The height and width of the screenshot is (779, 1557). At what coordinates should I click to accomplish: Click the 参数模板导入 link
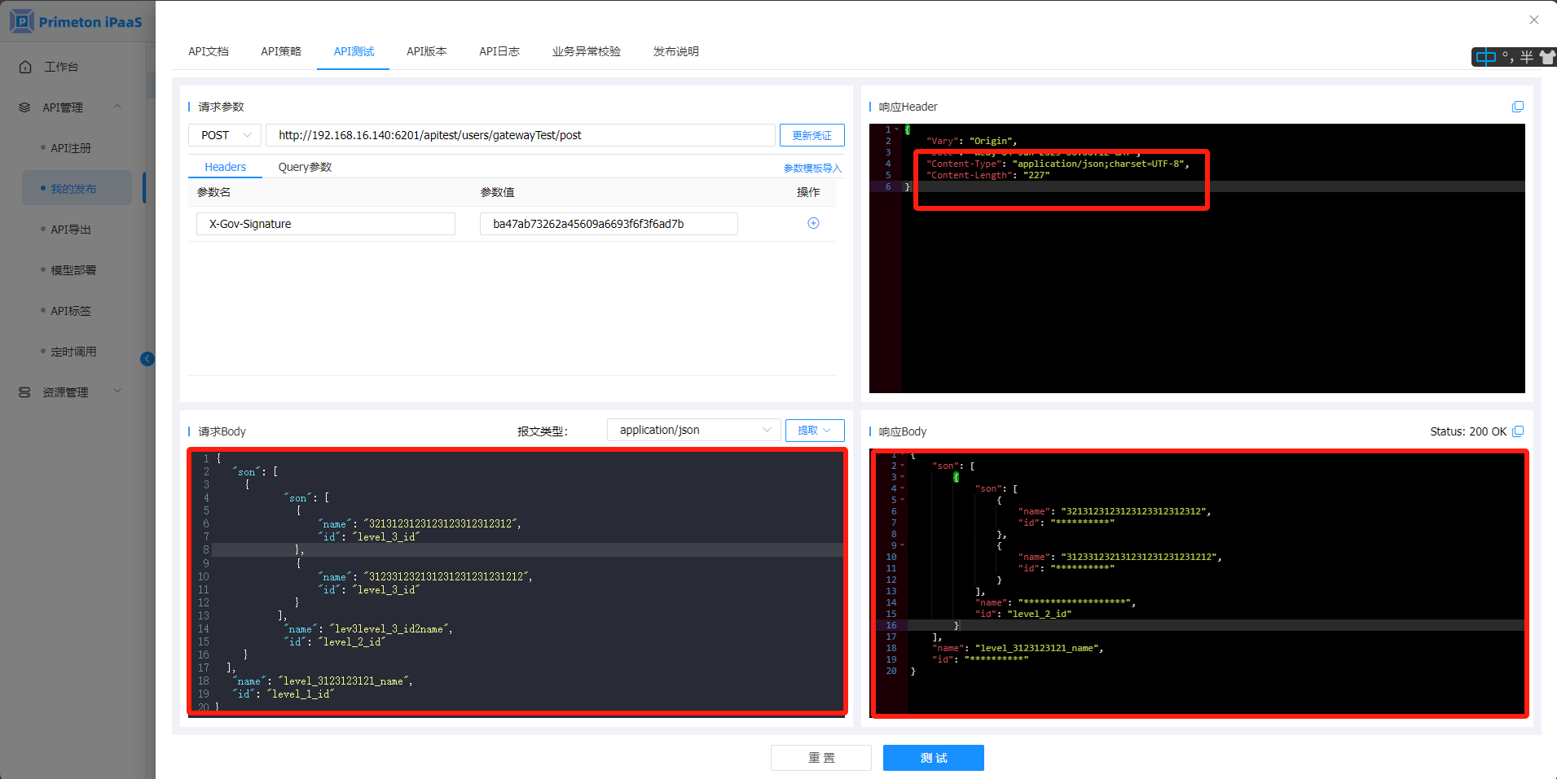(x=811, y=168)
